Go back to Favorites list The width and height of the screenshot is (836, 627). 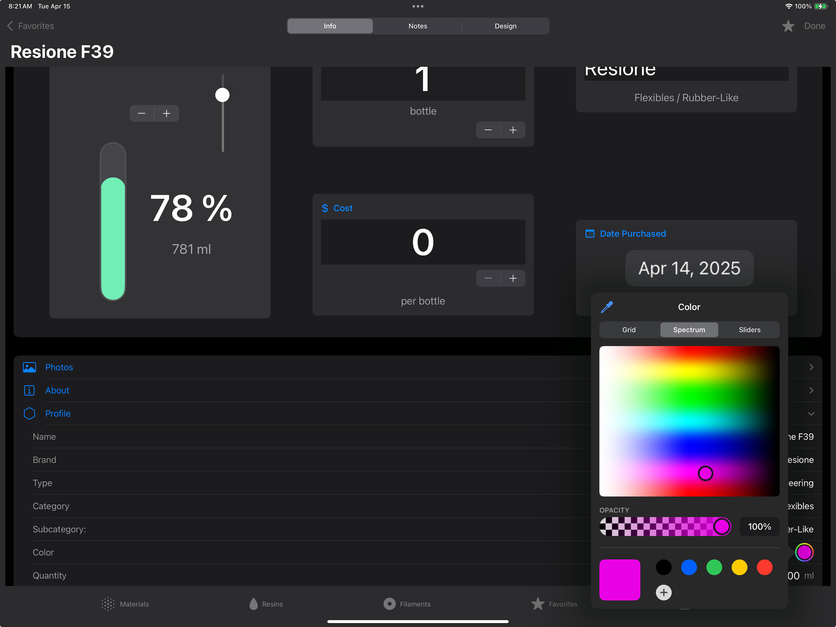(x=31, y=26)
